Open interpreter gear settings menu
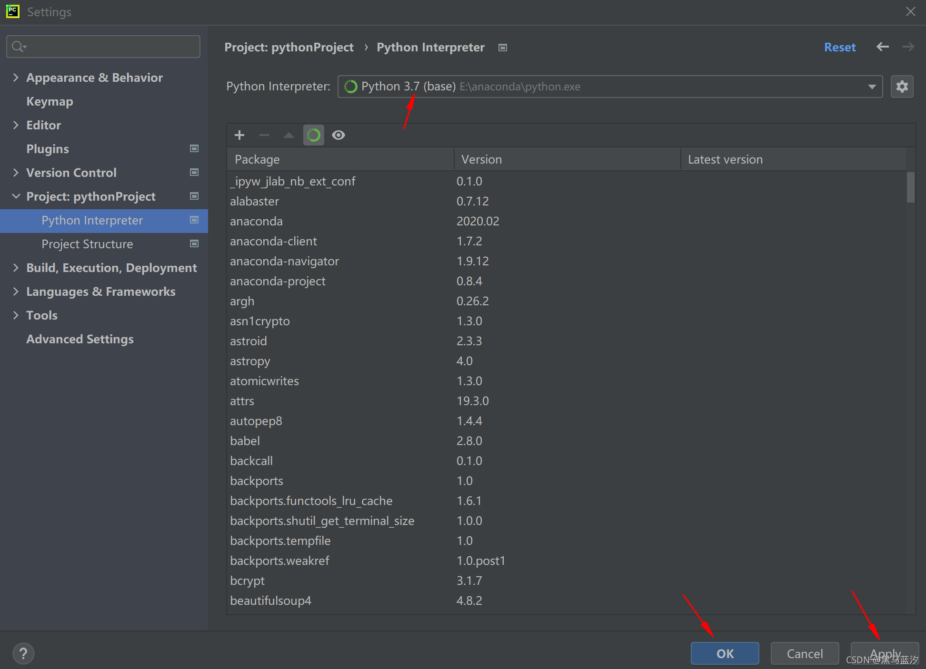 902,87
